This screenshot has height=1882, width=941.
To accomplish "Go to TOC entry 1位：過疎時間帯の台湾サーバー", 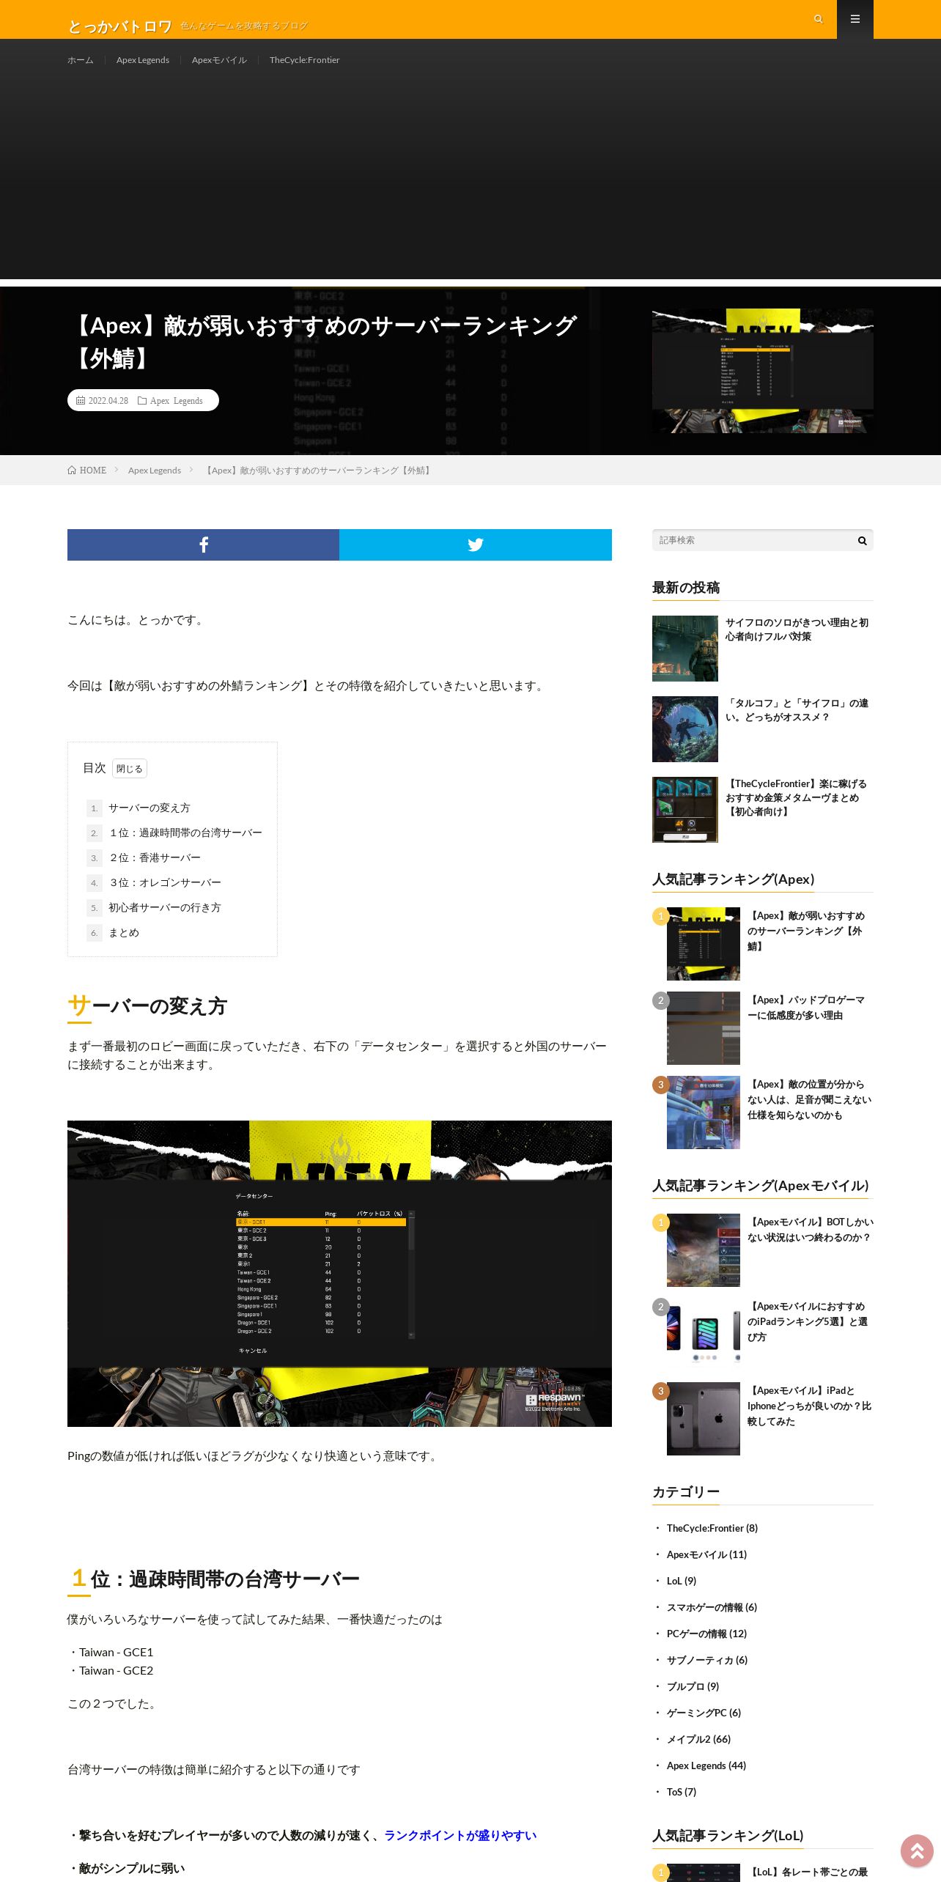I will pyautogui.click(x=185, y=833).
